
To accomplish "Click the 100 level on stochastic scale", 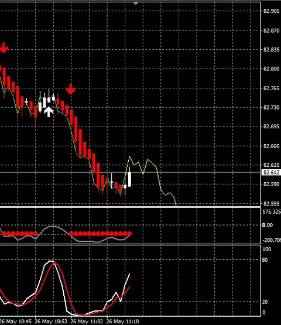I will 267,249.
